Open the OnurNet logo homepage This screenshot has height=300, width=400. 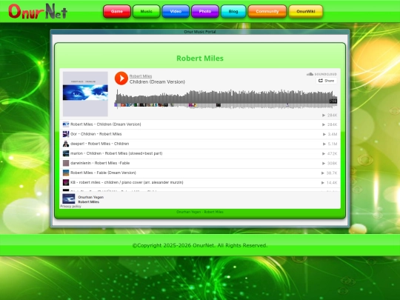[x=38, y=11]
